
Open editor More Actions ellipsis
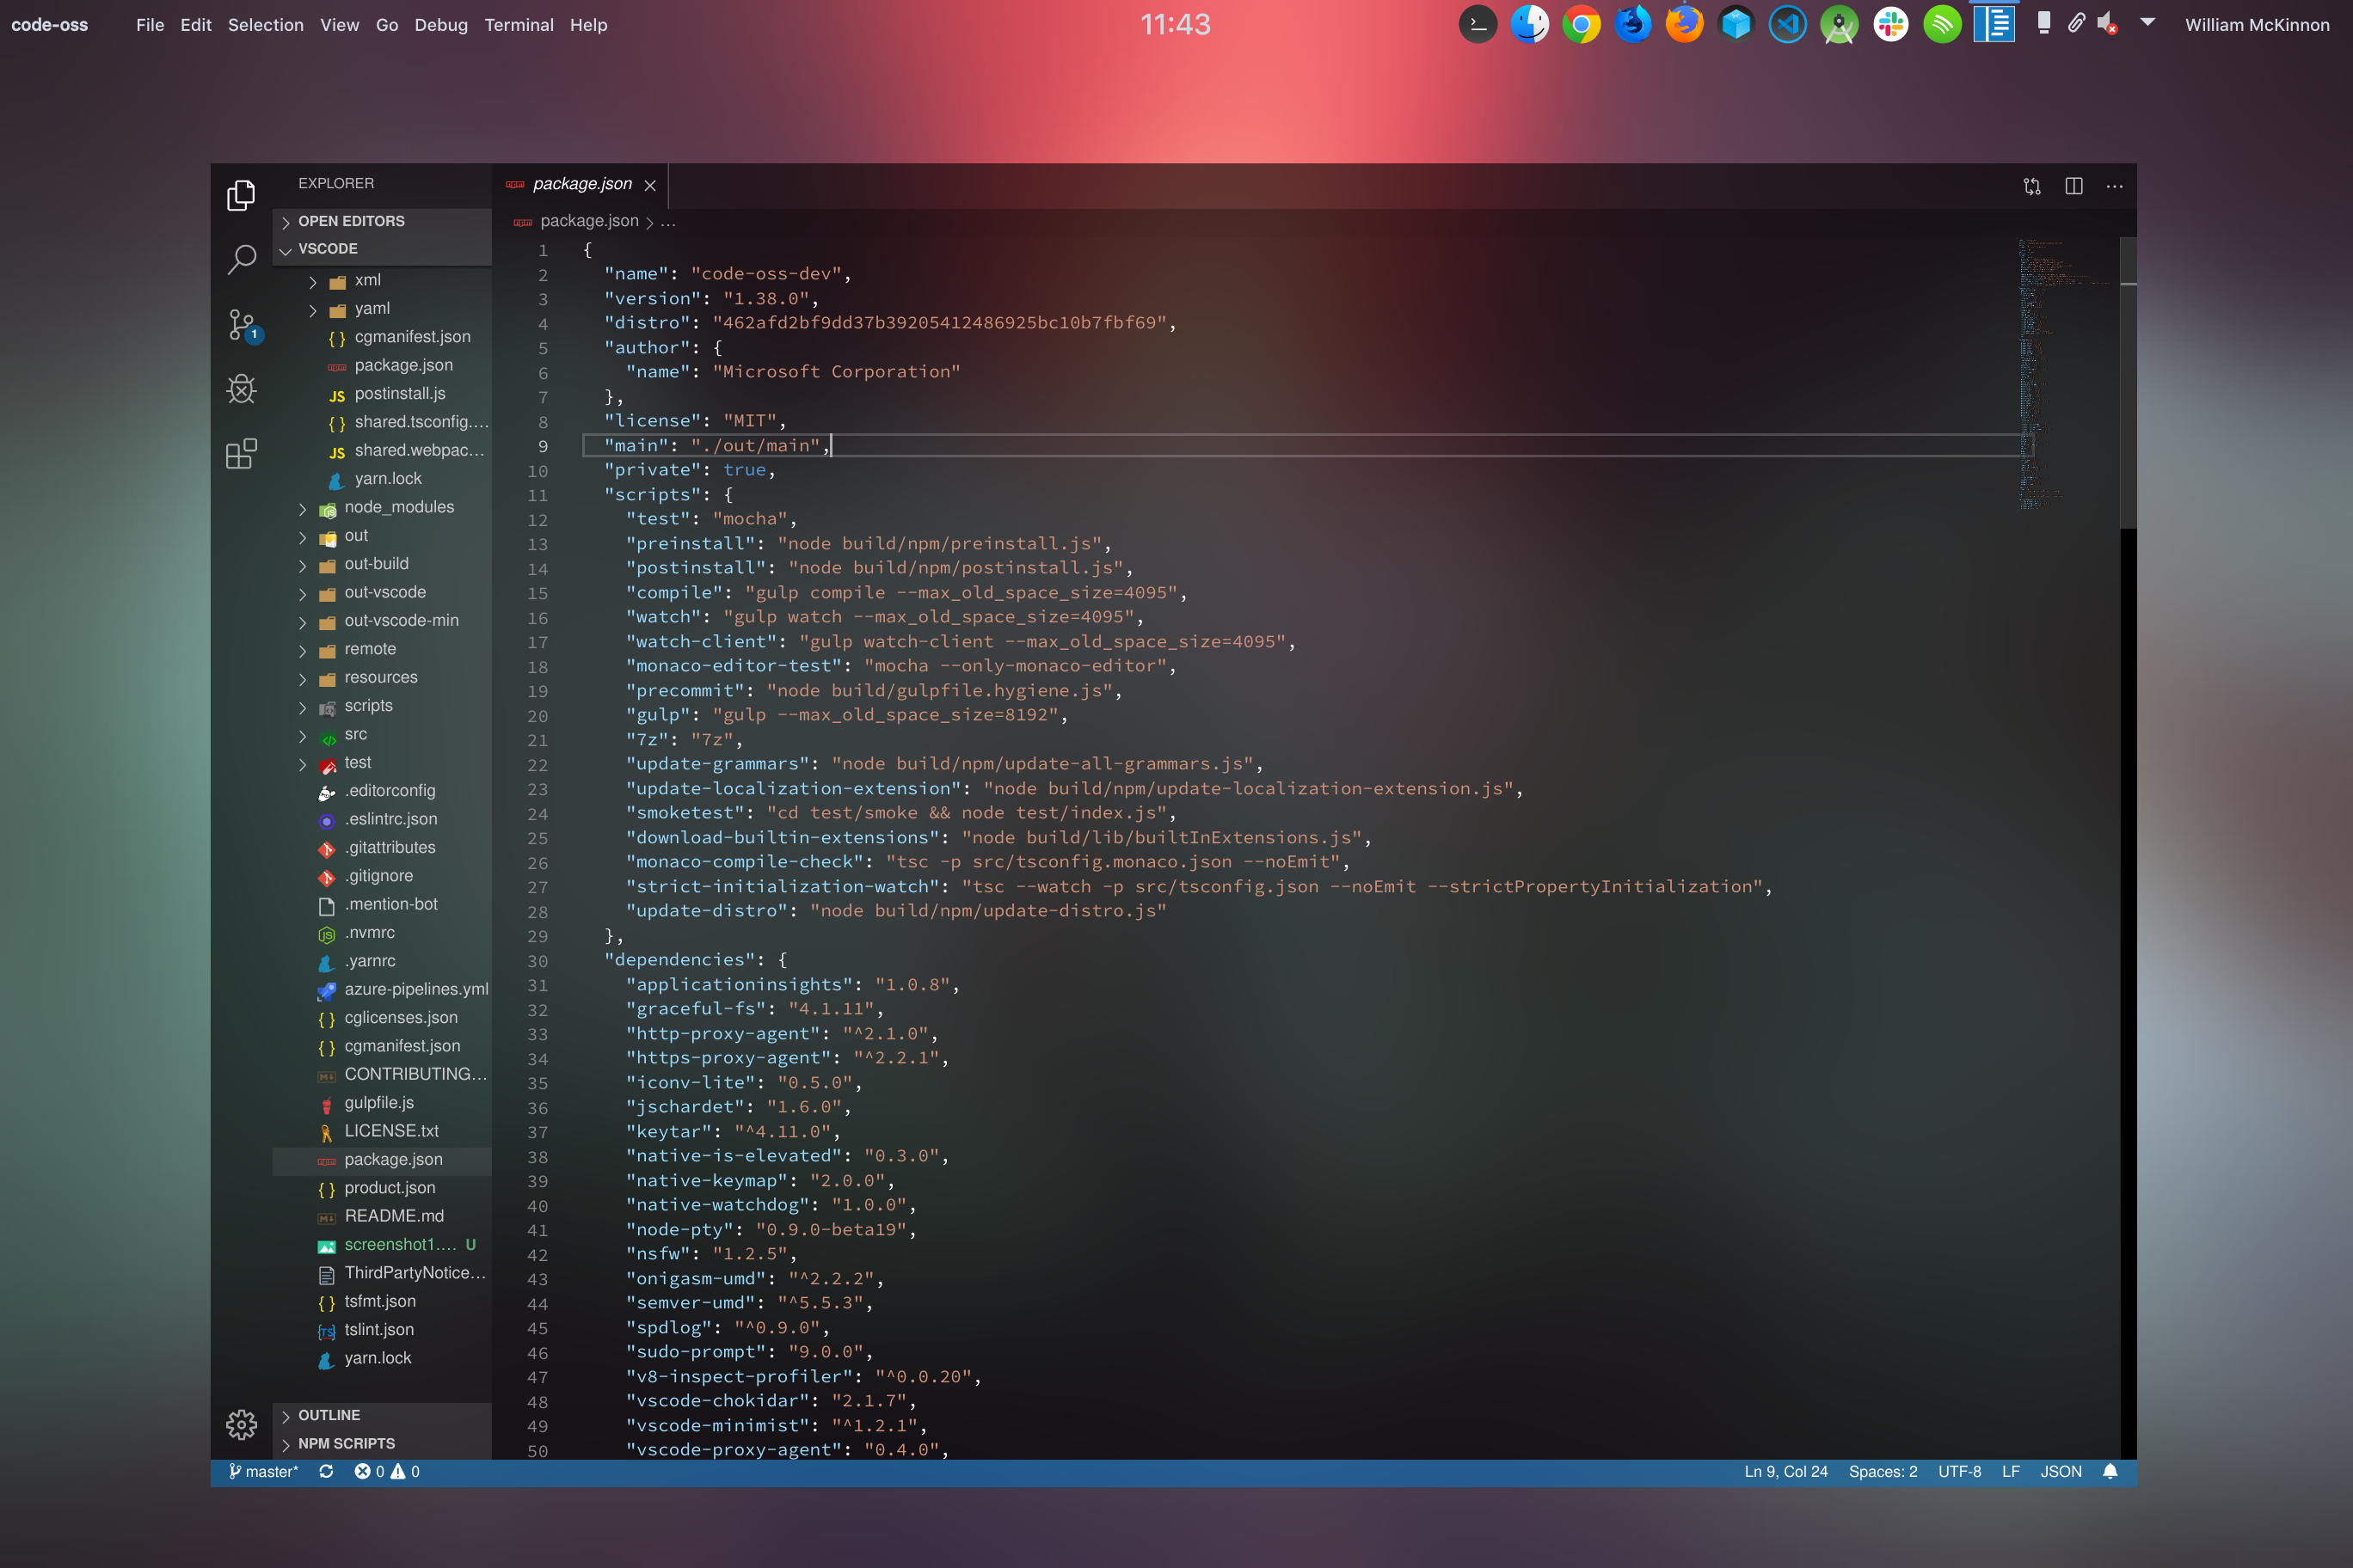click(x=2114, y=186)
